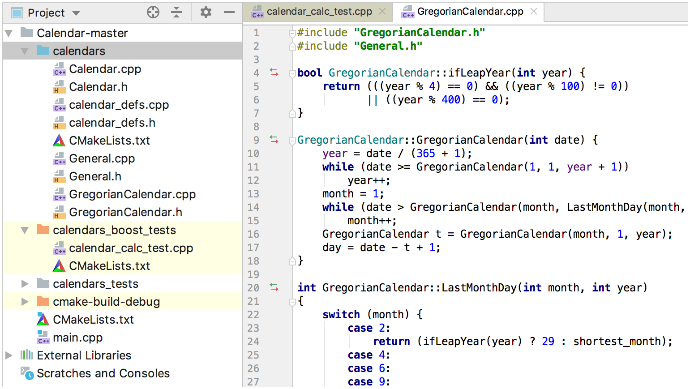690x389 pixels.
Task: Select General.cpp in project tree
Action: point(102,158)
